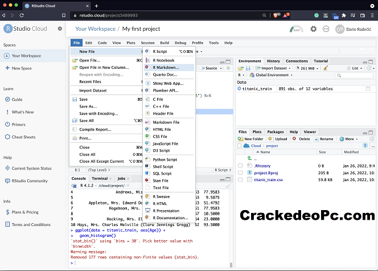Screen dimensions: 378x271
Task: Minimize the Files pane
Action: 365,133
